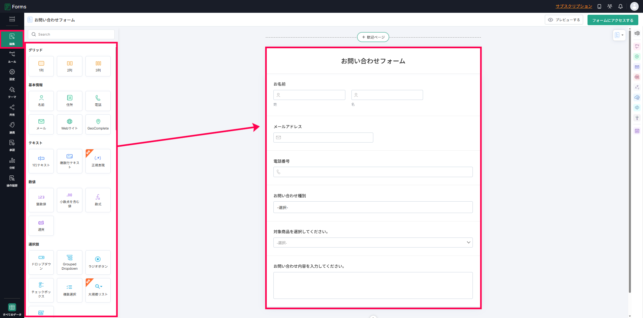Select the 名前 field element
The height and width of the screenshot is (318, 643).
[x=41, y=101]
